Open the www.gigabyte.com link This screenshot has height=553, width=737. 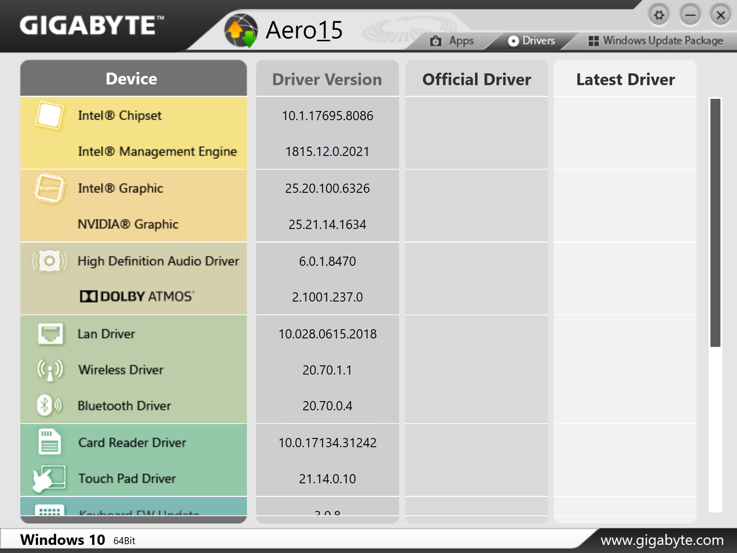(x=662, y=540)
